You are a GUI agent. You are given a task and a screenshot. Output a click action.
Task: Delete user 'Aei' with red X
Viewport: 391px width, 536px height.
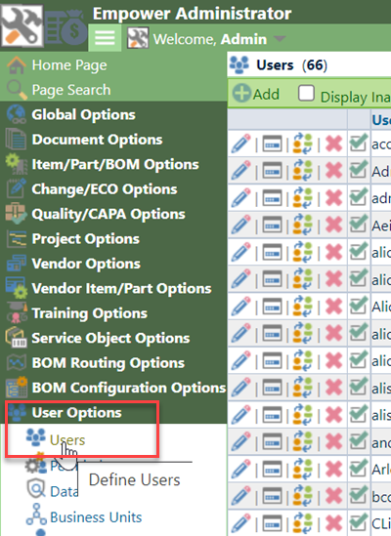point(334,225)
